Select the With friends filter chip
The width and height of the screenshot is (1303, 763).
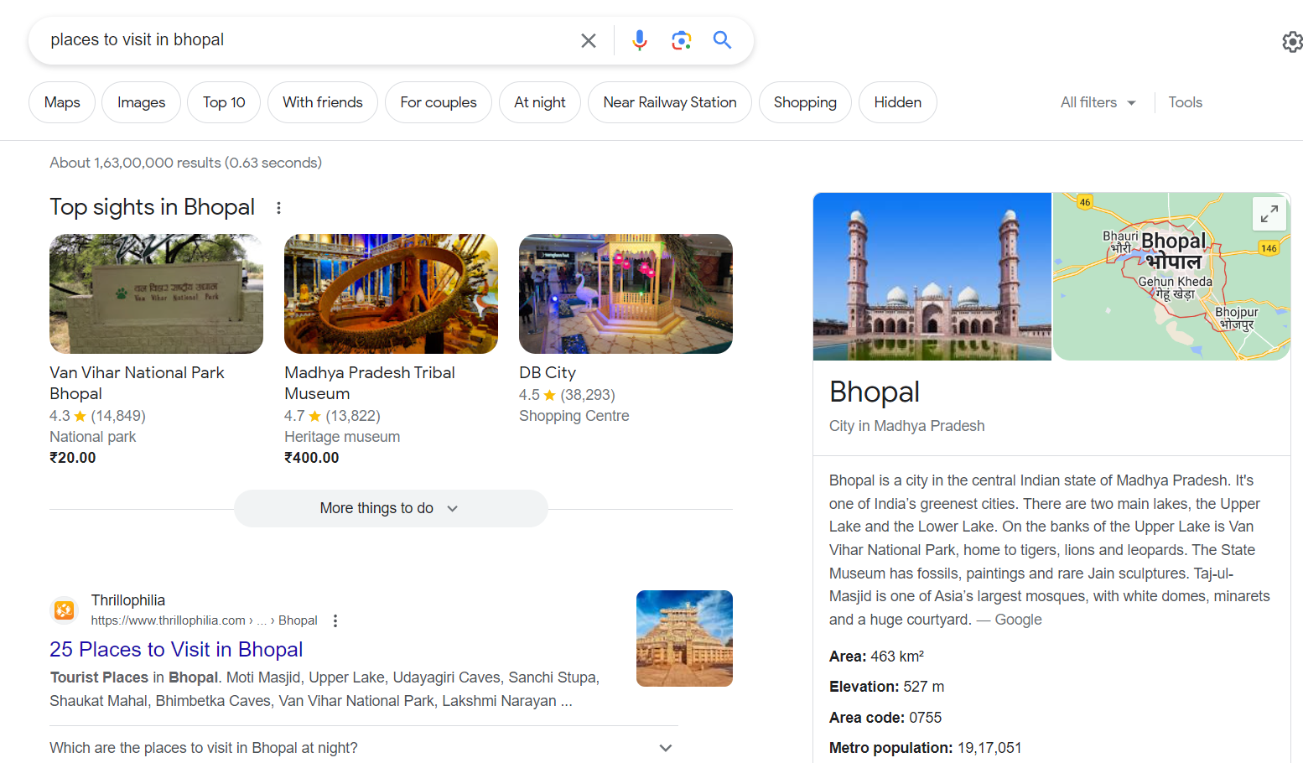tap(323, 102)
